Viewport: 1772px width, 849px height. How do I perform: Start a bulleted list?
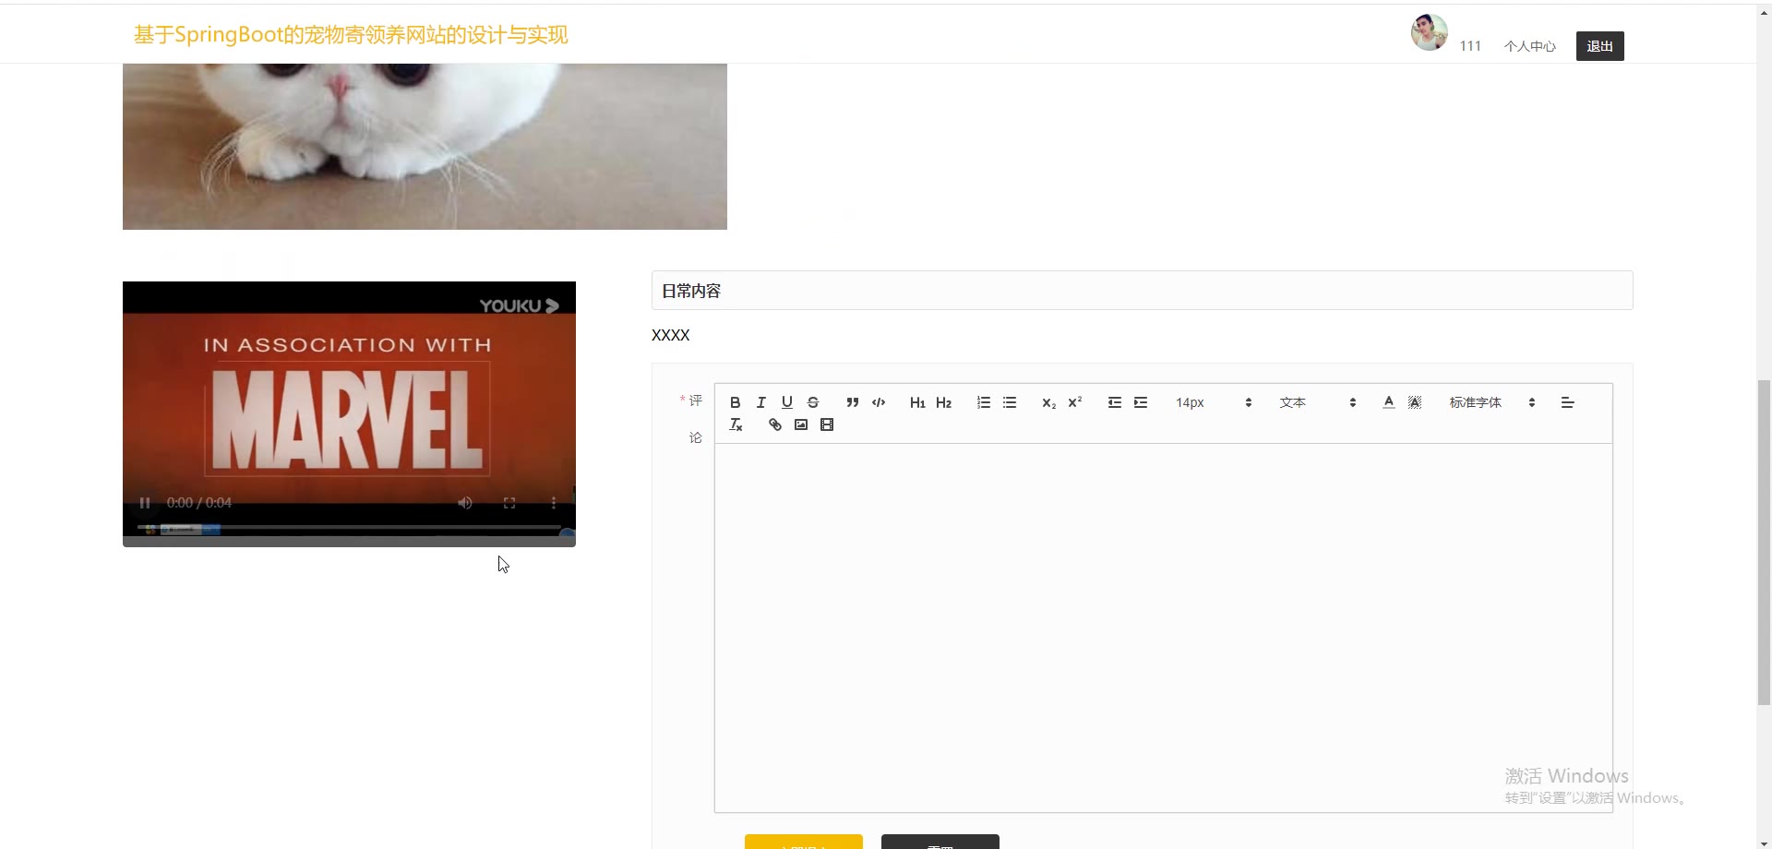1009,402
